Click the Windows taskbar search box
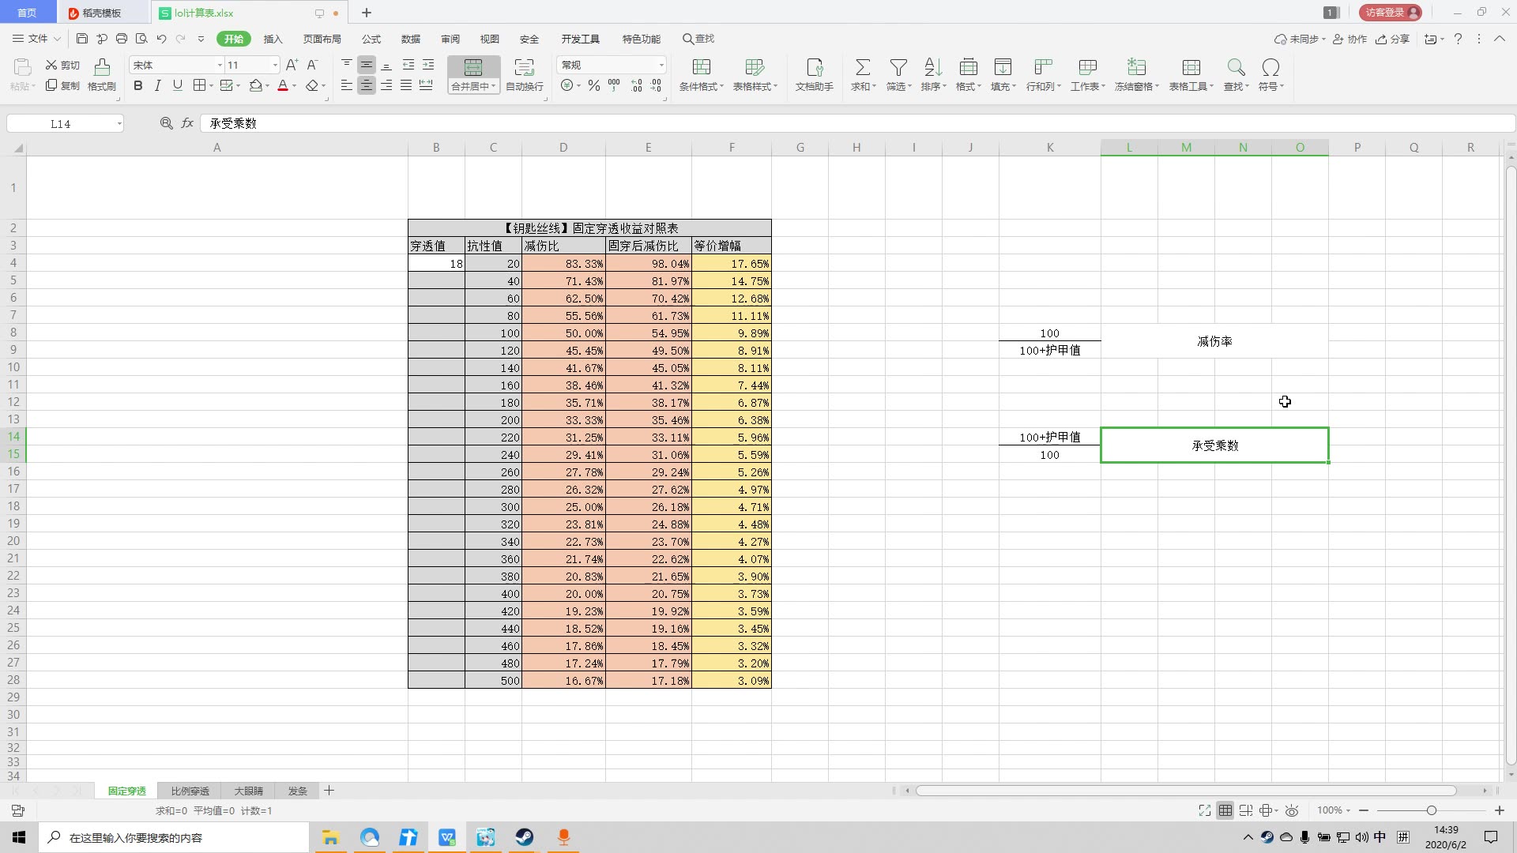This screenshot has height=853, width=1517. point(174,837)
